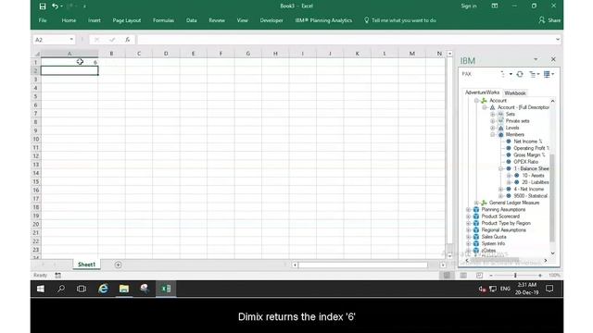Click zoom out minus on status bar
Image resolution: width=593 pixels, height=333 pixels.
tap(491, 276)
